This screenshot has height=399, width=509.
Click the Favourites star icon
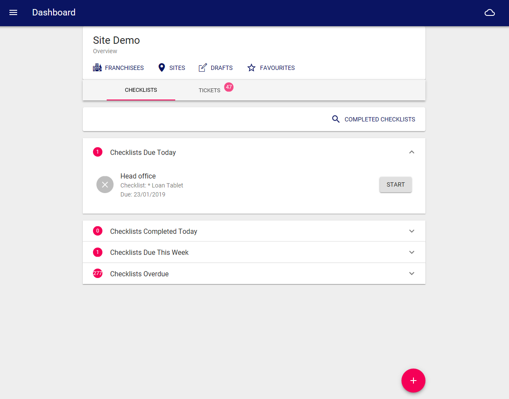252,68
